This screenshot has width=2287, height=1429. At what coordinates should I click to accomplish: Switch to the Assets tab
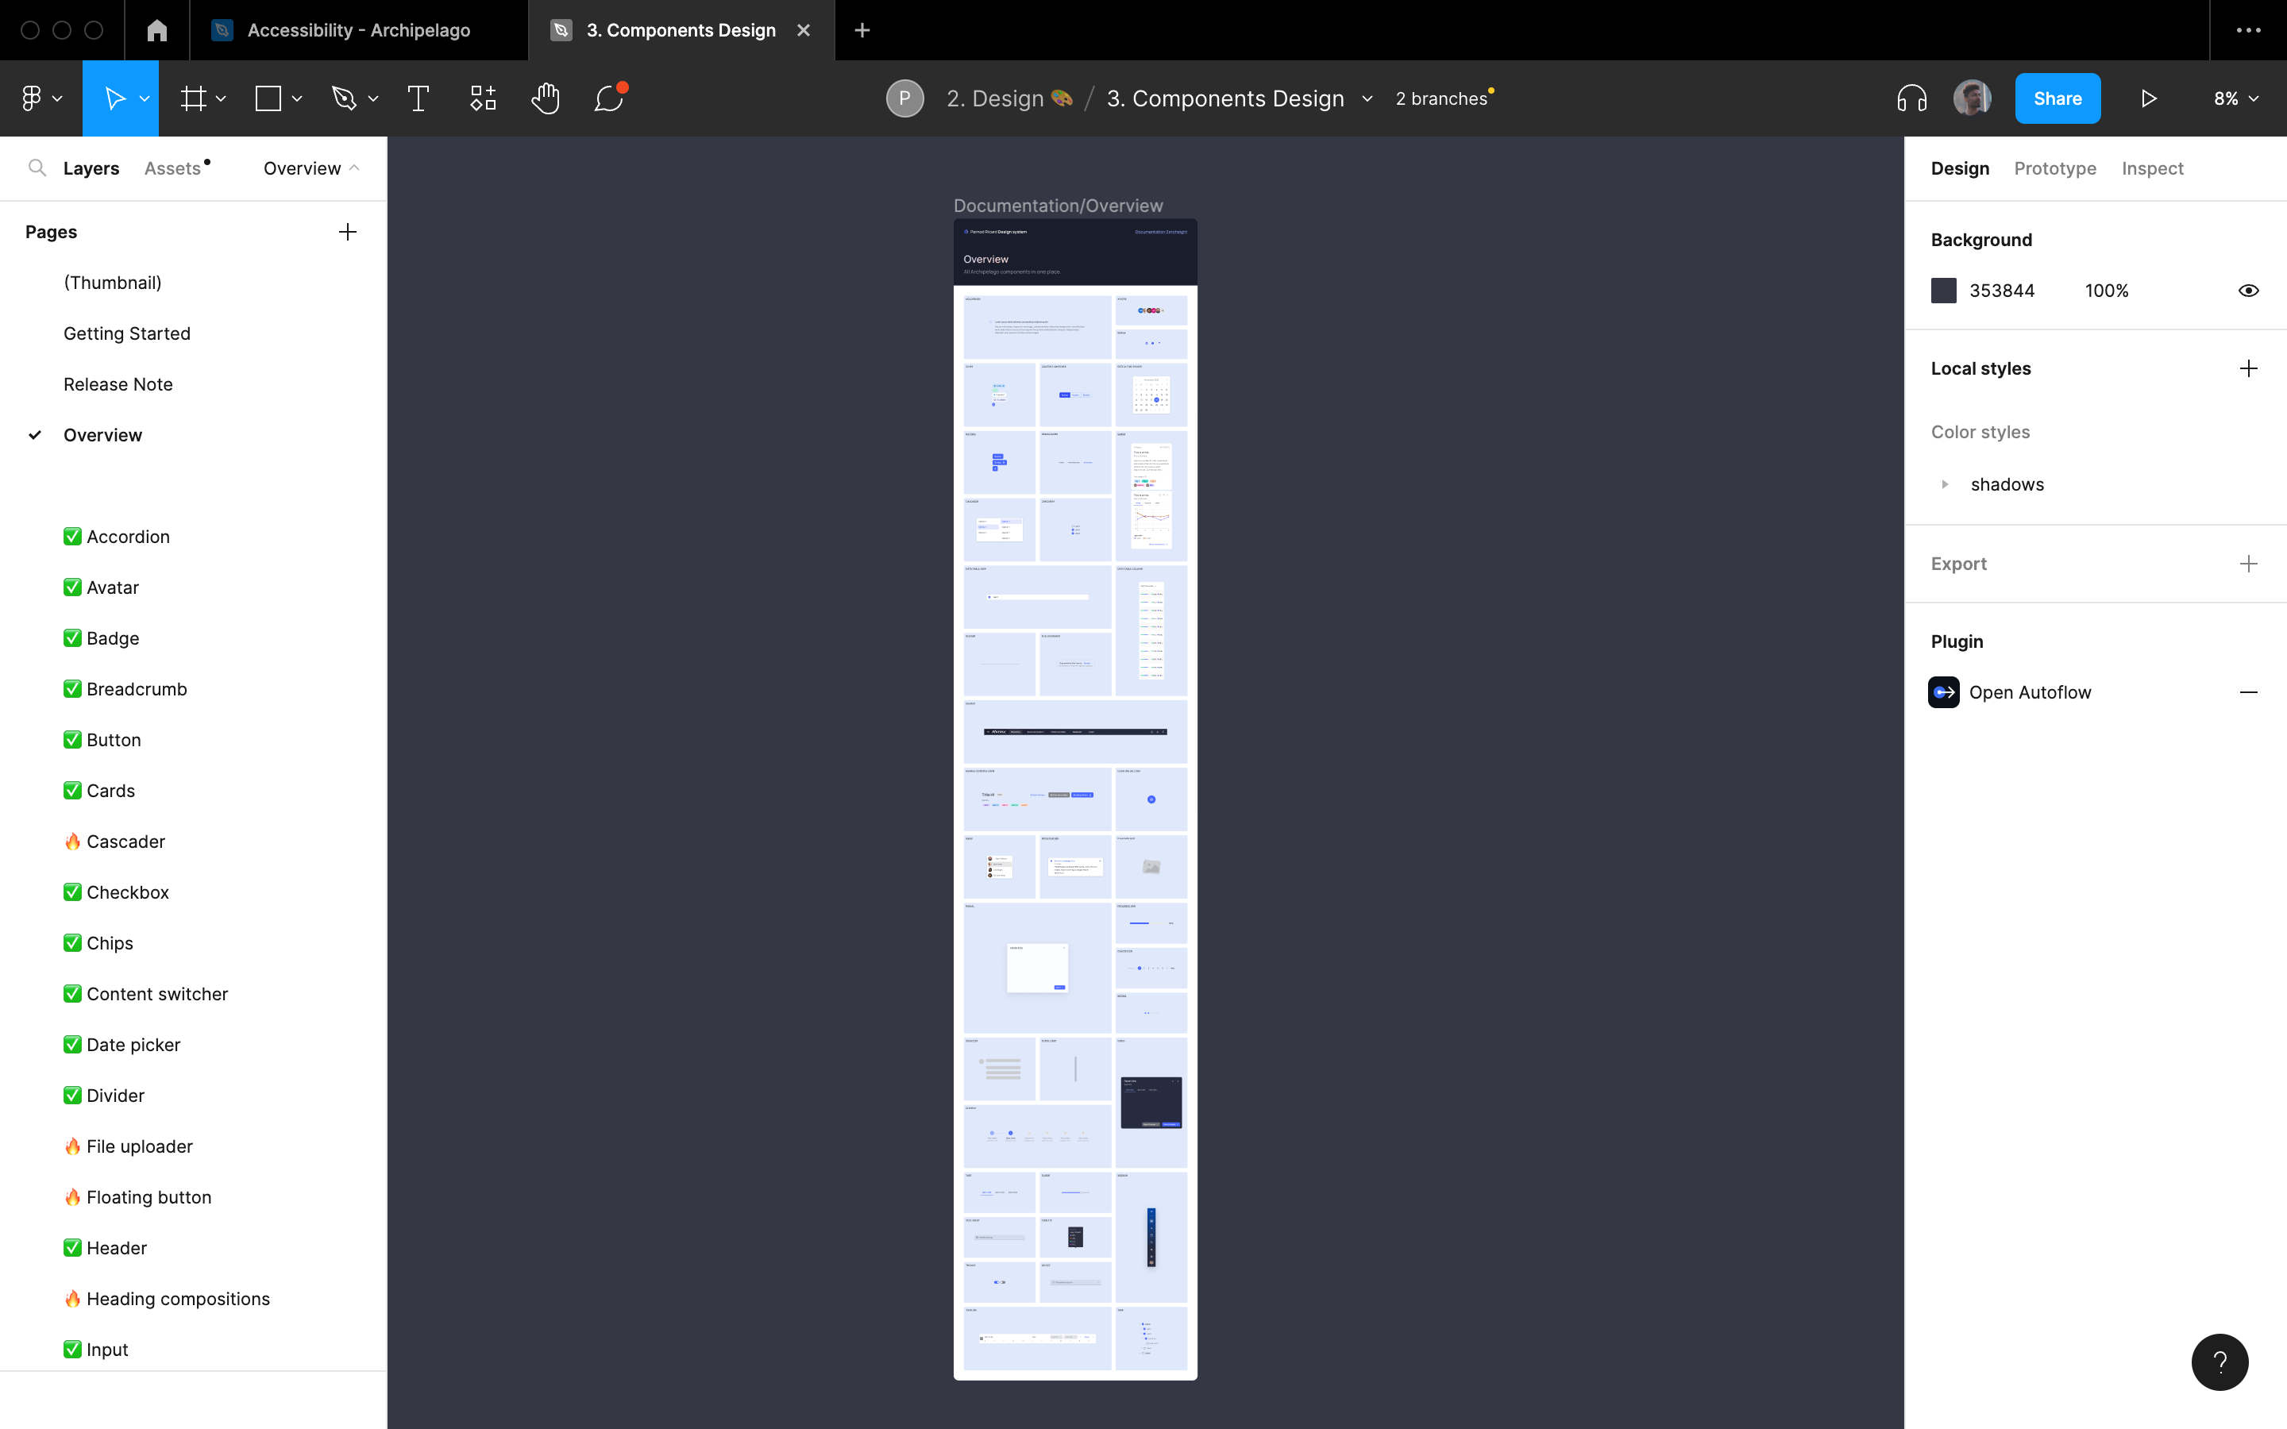coord(172,168)
